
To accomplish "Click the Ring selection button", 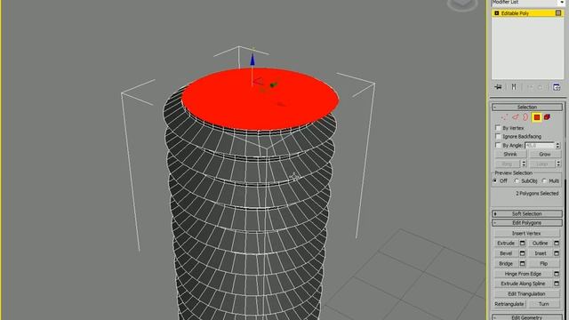I will (x=507, y=164).
